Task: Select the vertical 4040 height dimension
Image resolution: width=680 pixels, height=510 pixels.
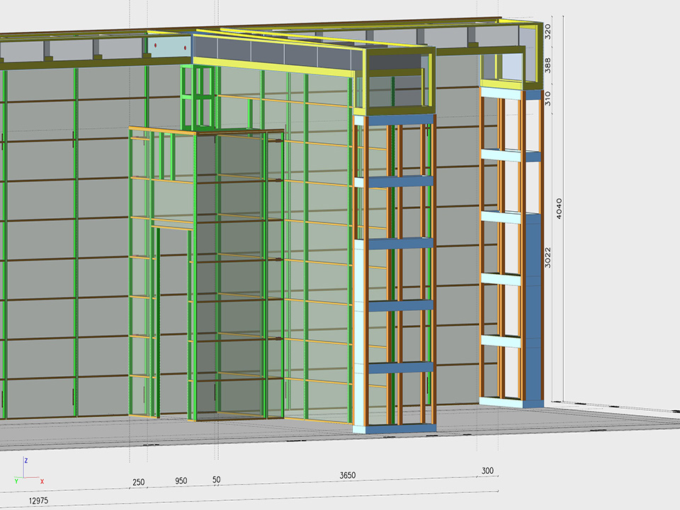Action: click(559, 209)
